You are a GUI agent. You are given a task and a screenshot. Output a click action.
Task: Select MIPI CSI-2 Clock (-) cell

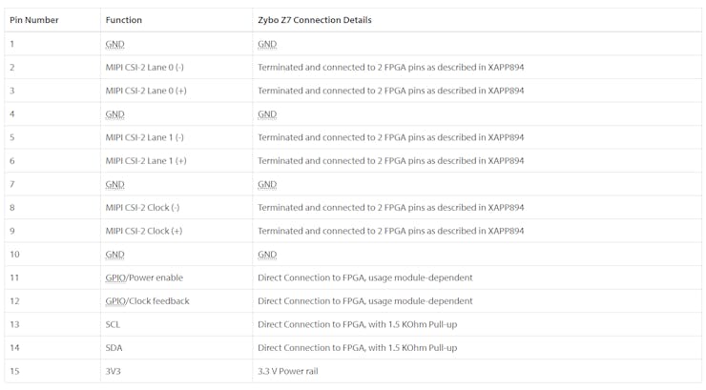tap(142, 208)
